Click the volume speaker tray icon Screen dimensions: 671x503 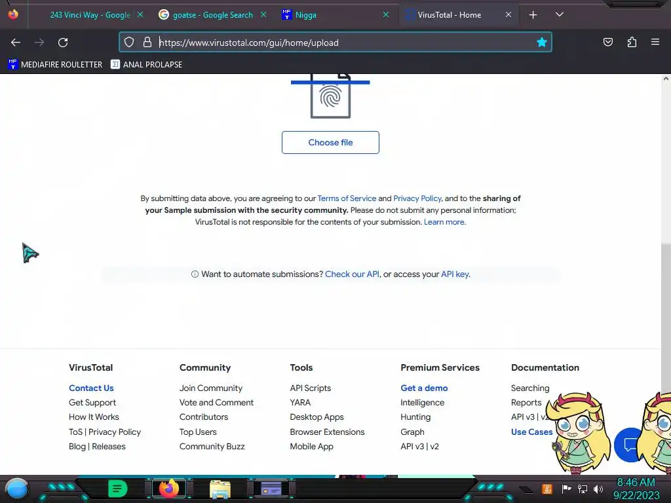(x=598, y=489)
